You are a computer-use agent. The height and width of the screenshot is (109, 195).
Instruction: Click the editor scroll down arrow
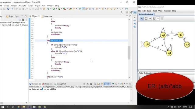[x=129, y=78]
